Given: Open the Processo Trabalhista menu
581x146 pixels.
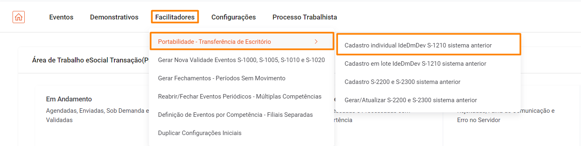Looking at the screenshot, I should (304, 17).
